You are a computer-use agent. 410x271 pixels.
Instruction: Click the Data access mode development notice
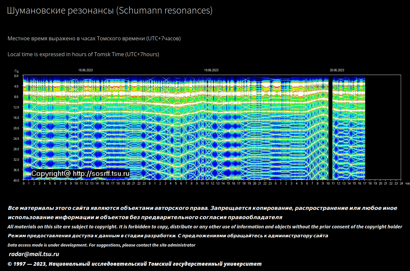[x=102, y=245]
